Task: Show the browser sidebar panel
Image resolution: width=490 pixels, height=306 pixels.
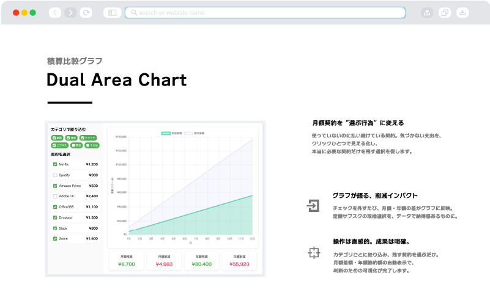Action: (x=112, y=12)
